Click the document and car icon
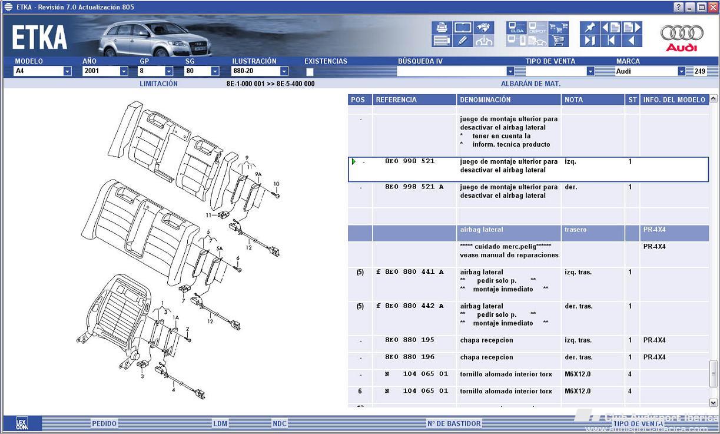720x434 pixels. [537, 41]
